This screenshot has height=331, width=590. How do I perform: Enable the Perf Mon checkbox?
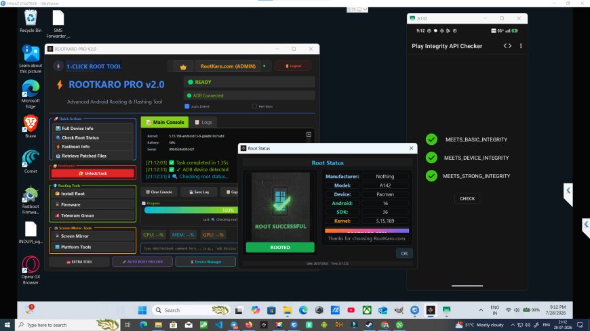pyautogui.click(x=254, y=106)
